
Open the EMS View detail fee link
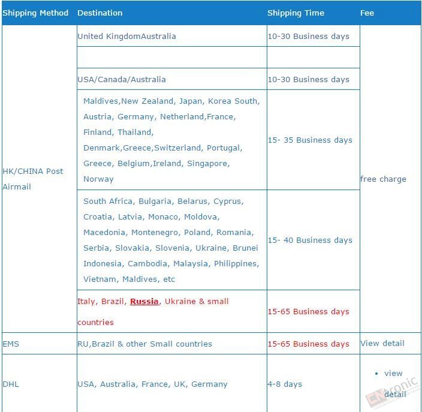click(382, 343)
